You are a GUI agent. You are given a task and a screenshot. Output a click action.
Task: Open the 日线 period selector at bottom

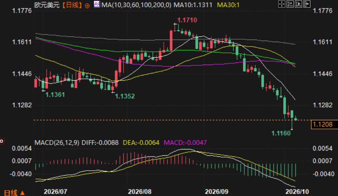(x=14, y=193)
